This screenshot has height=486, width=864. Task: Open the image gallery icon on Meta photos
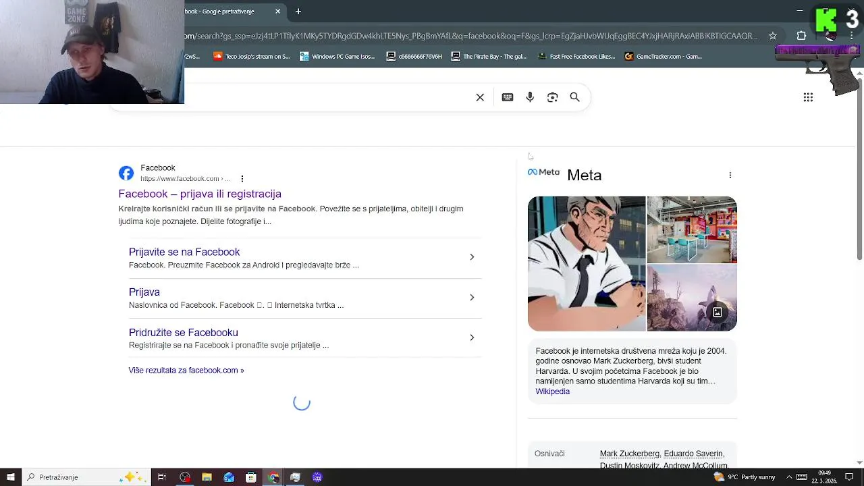coord(718,313)
